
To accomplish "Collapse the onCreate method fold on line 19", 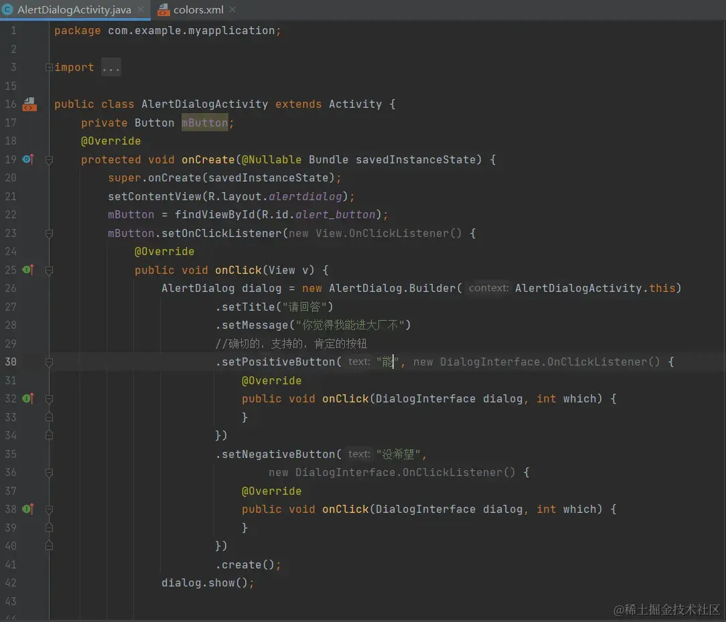I will 49,159.
